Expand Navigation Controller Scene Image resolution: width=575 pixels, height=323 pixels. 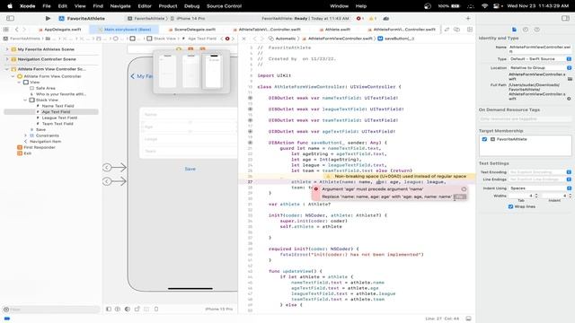click(x=7, y=59)
